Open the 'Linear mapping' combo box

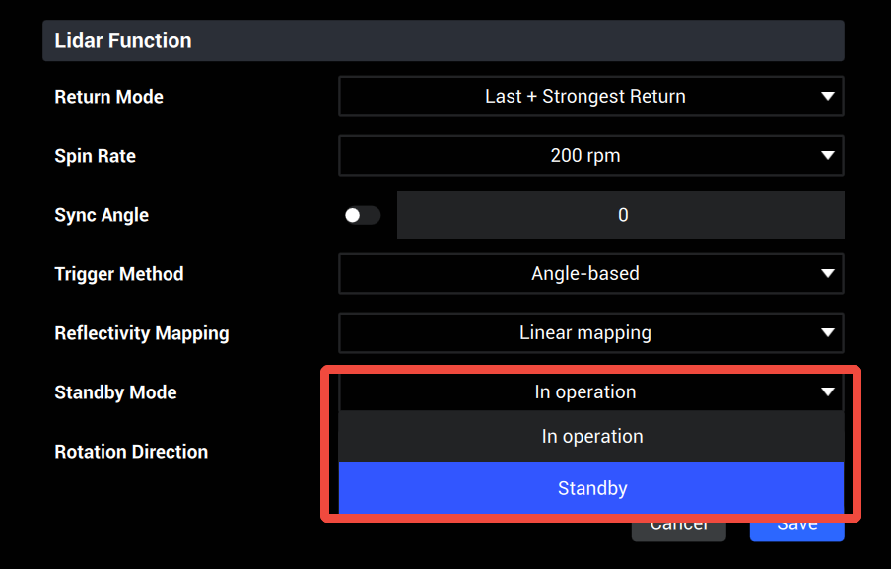click(591, 332)
